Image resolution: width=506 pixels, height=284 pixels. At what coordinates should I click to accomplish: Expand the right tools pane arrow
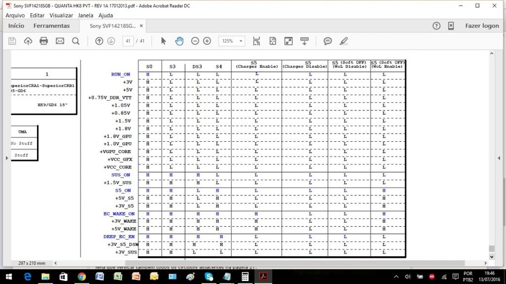499,158
